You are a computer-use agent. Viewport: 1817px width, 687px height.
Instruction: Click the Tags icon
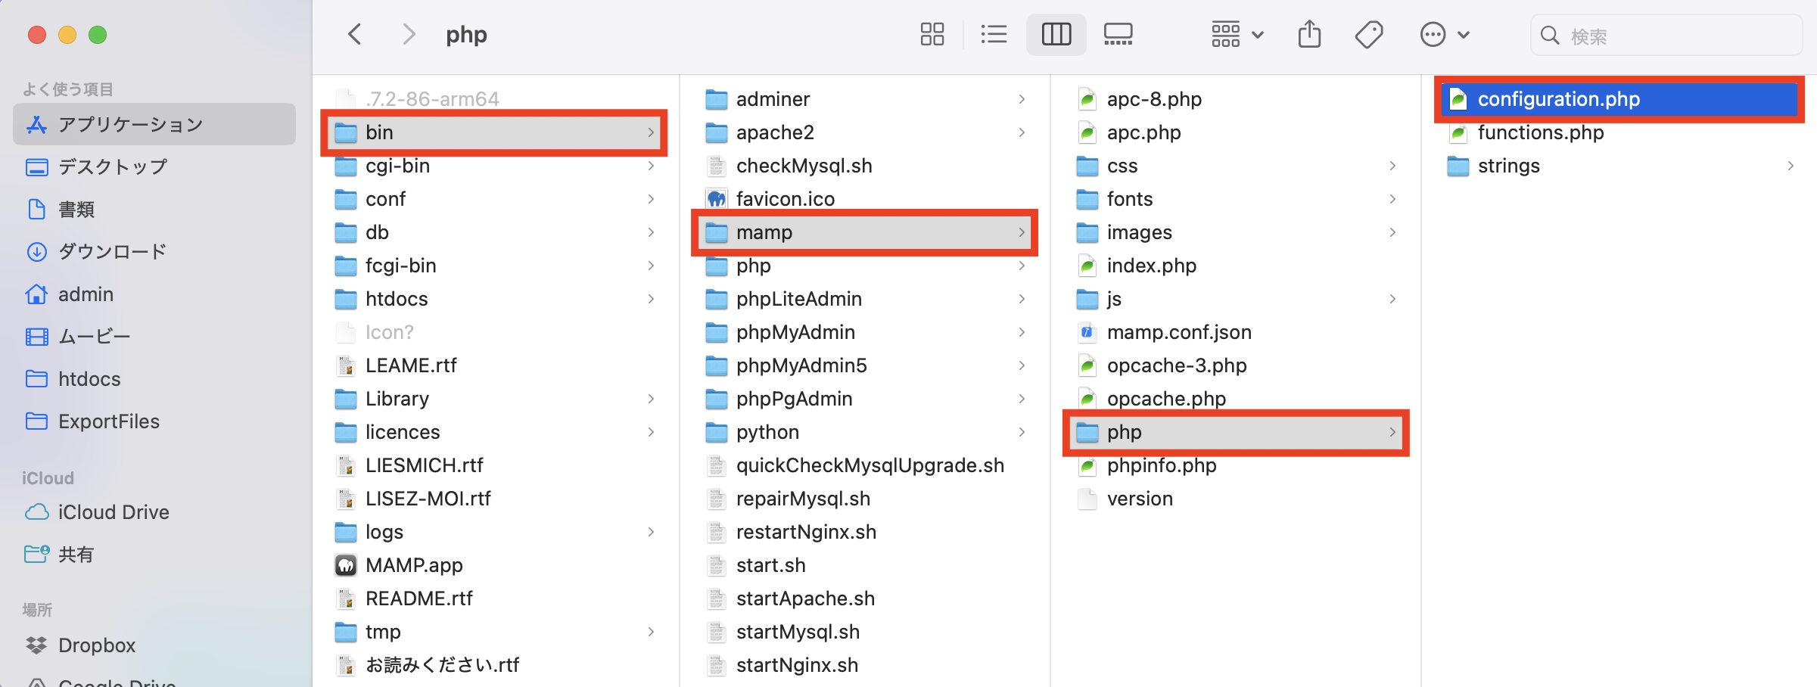(x=1369, y=34)
